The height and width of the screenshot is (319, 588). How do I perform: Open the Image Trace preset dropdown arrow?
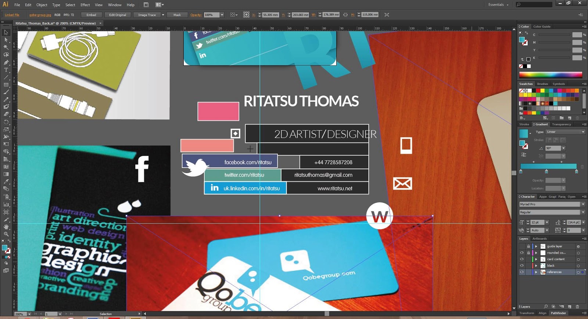pos(163,15)
